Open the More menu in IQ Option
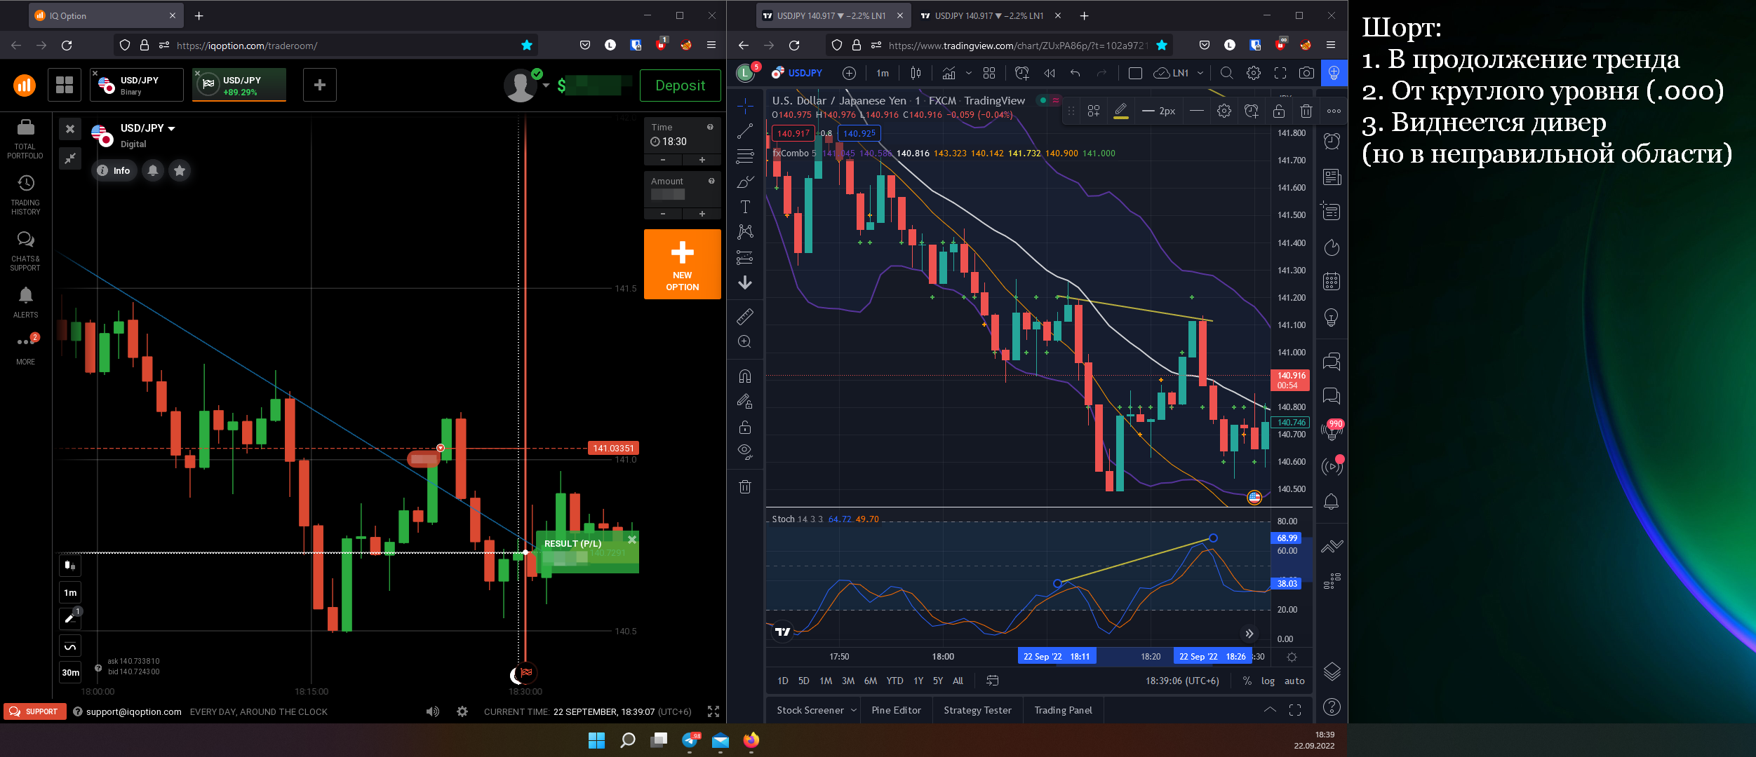This screenshot has height=757, width=1756. tap(25, 349)
